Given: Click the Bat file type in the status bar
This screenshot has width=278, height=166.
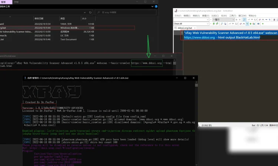Looking at the screenshot, I should click(x=254, y=125).
